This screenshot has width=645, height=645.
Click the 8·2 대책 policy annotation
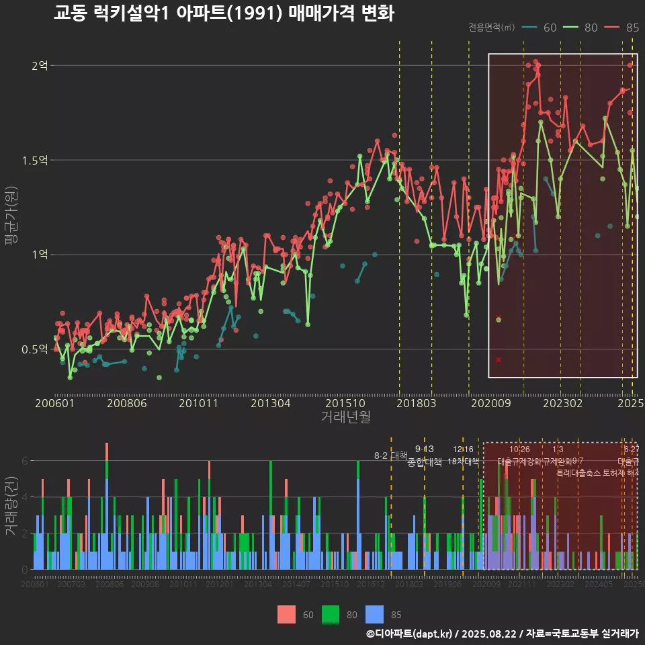(391, 456)
